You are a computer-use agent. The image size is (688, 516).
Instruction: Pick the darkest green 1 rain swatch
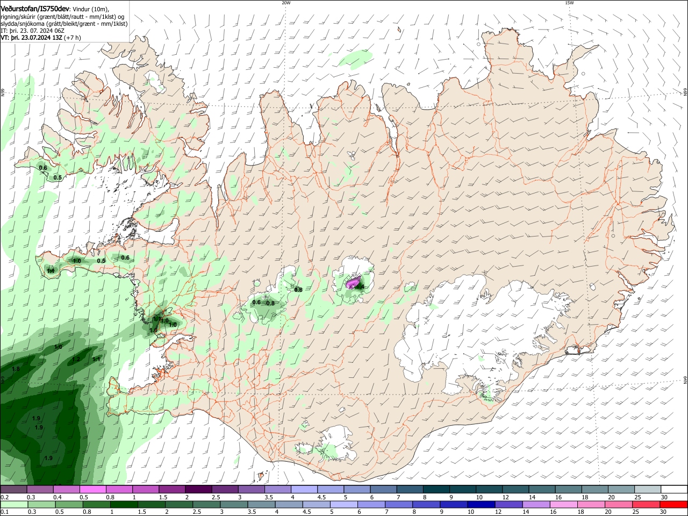pos(124,505)
